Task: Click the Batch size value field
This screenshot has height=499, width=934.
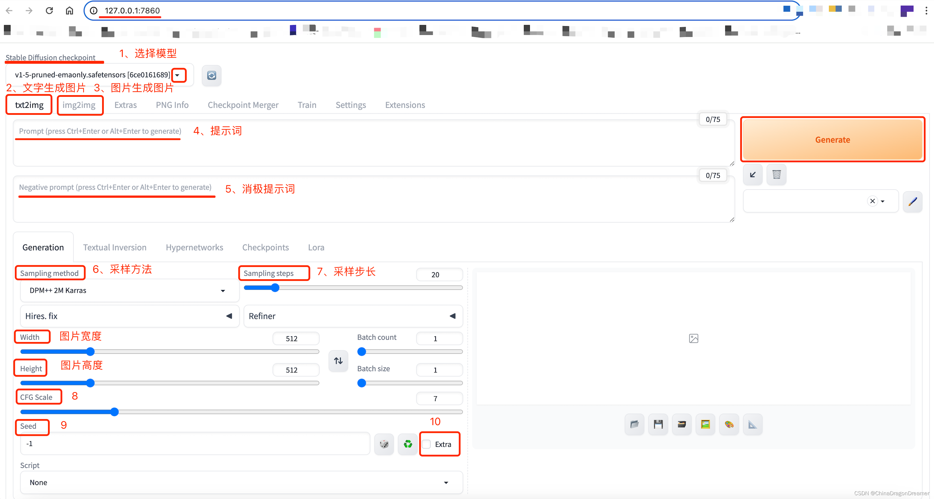Action: [439, 370]
